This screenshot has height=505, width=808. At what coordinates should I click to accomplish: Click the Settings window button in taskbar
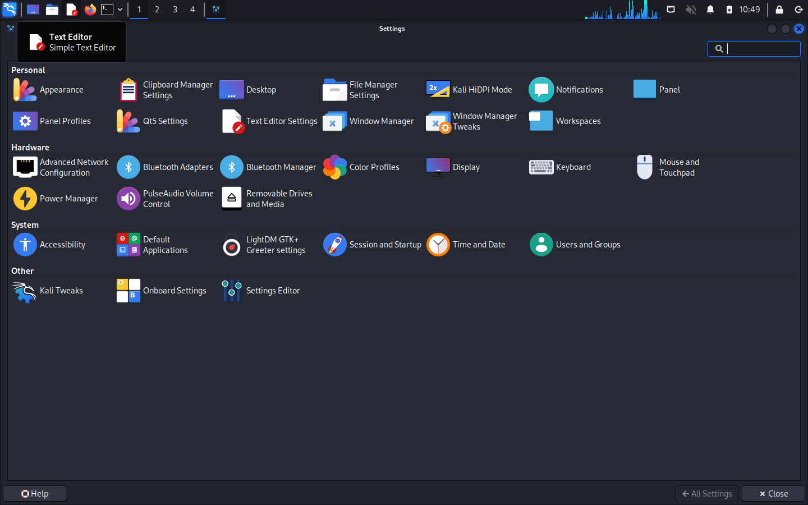pos(216,10)
